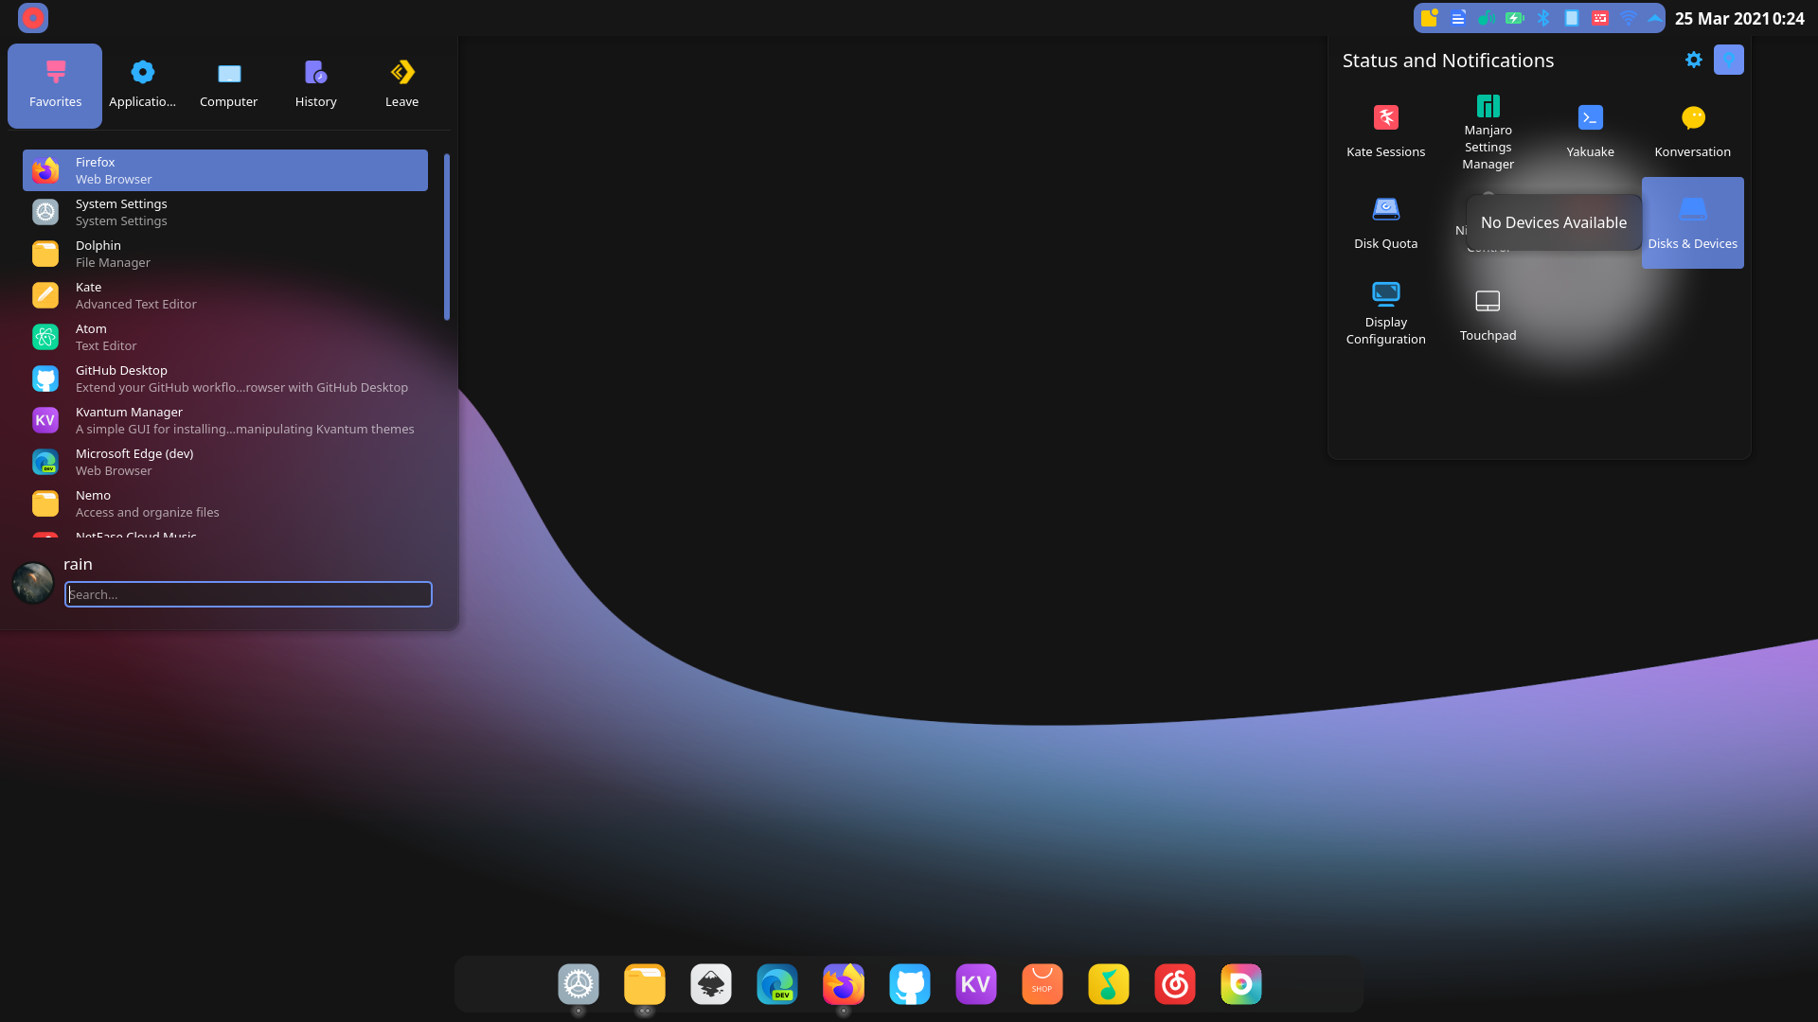Image resolution: width=1818 pixels, height=1022 pixels.
Task: Toggle the pin button of Status and Notifications
Action: 1729,60
